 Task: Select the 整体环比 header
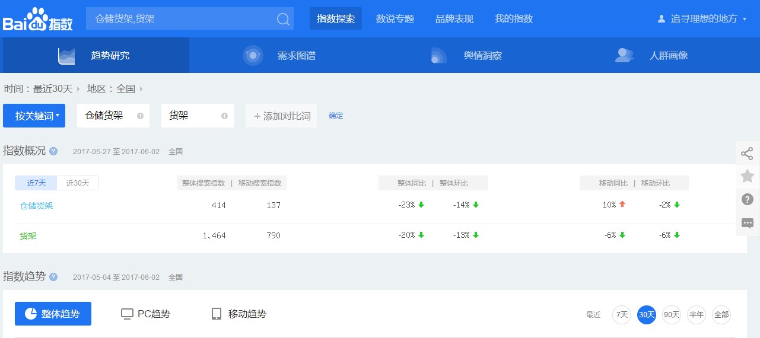[x=454, y=183]
